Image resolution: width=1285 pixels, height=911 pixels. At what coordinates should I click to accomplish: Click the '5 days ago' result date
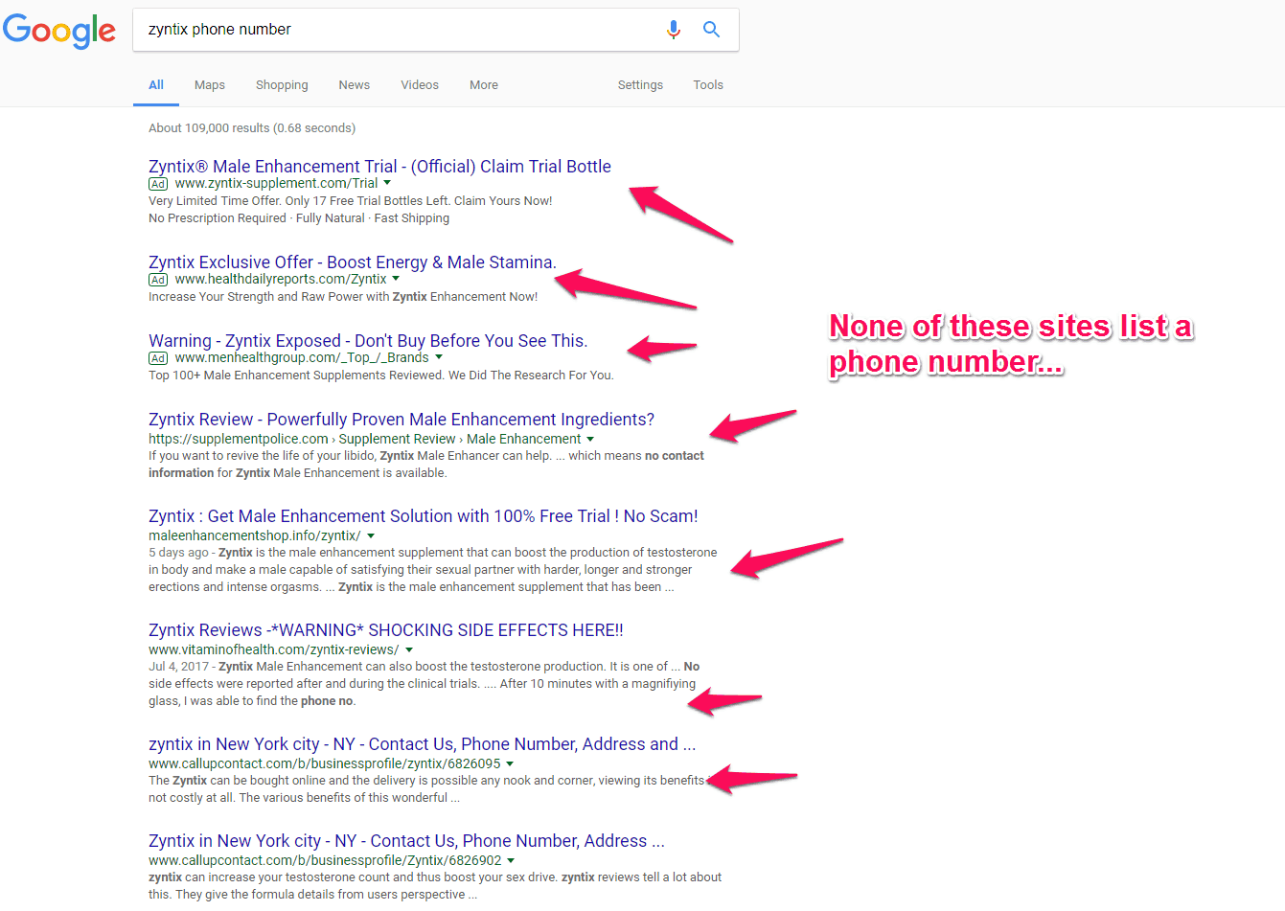(178, 553)
